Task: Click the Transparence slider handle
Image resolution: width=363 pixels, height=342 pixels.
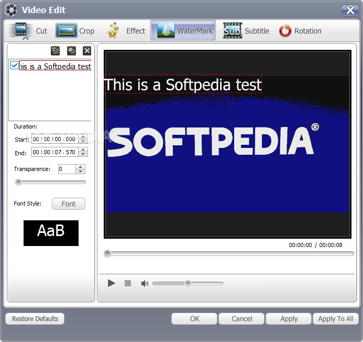Action: [x=18, y=182]
